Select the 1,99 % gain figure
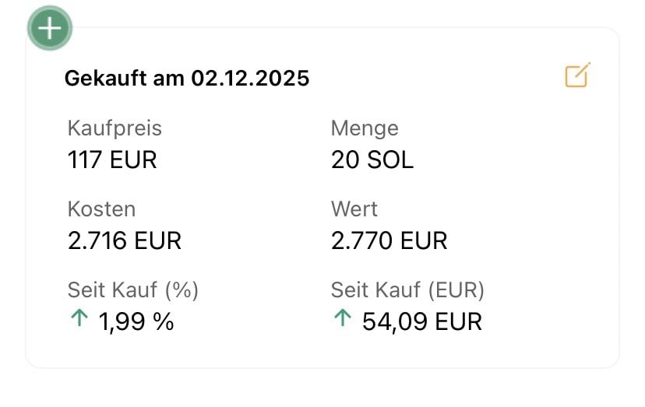 (x=136, y=321)
